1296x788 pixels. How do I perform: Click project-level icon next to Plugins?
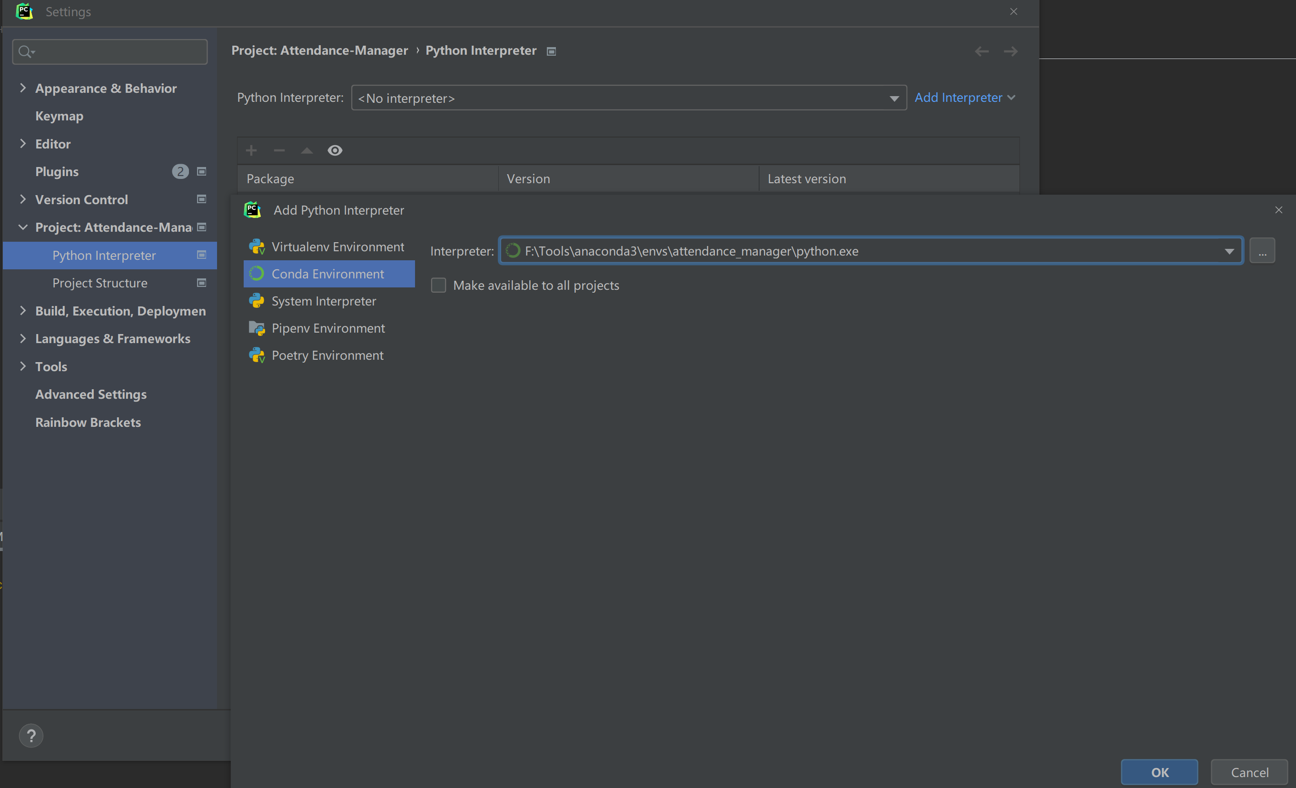click(201, 171)
